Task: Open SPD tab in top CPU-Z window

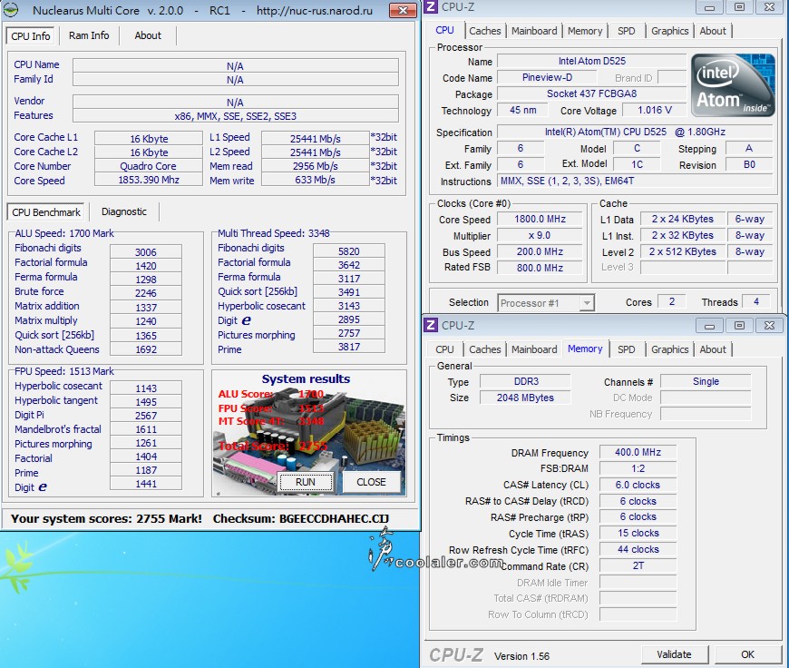Action: (627, 31)
